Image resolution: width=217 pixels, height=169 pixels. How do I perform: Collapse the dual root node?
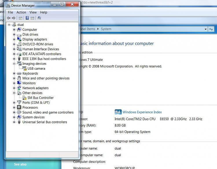point(9,25)
